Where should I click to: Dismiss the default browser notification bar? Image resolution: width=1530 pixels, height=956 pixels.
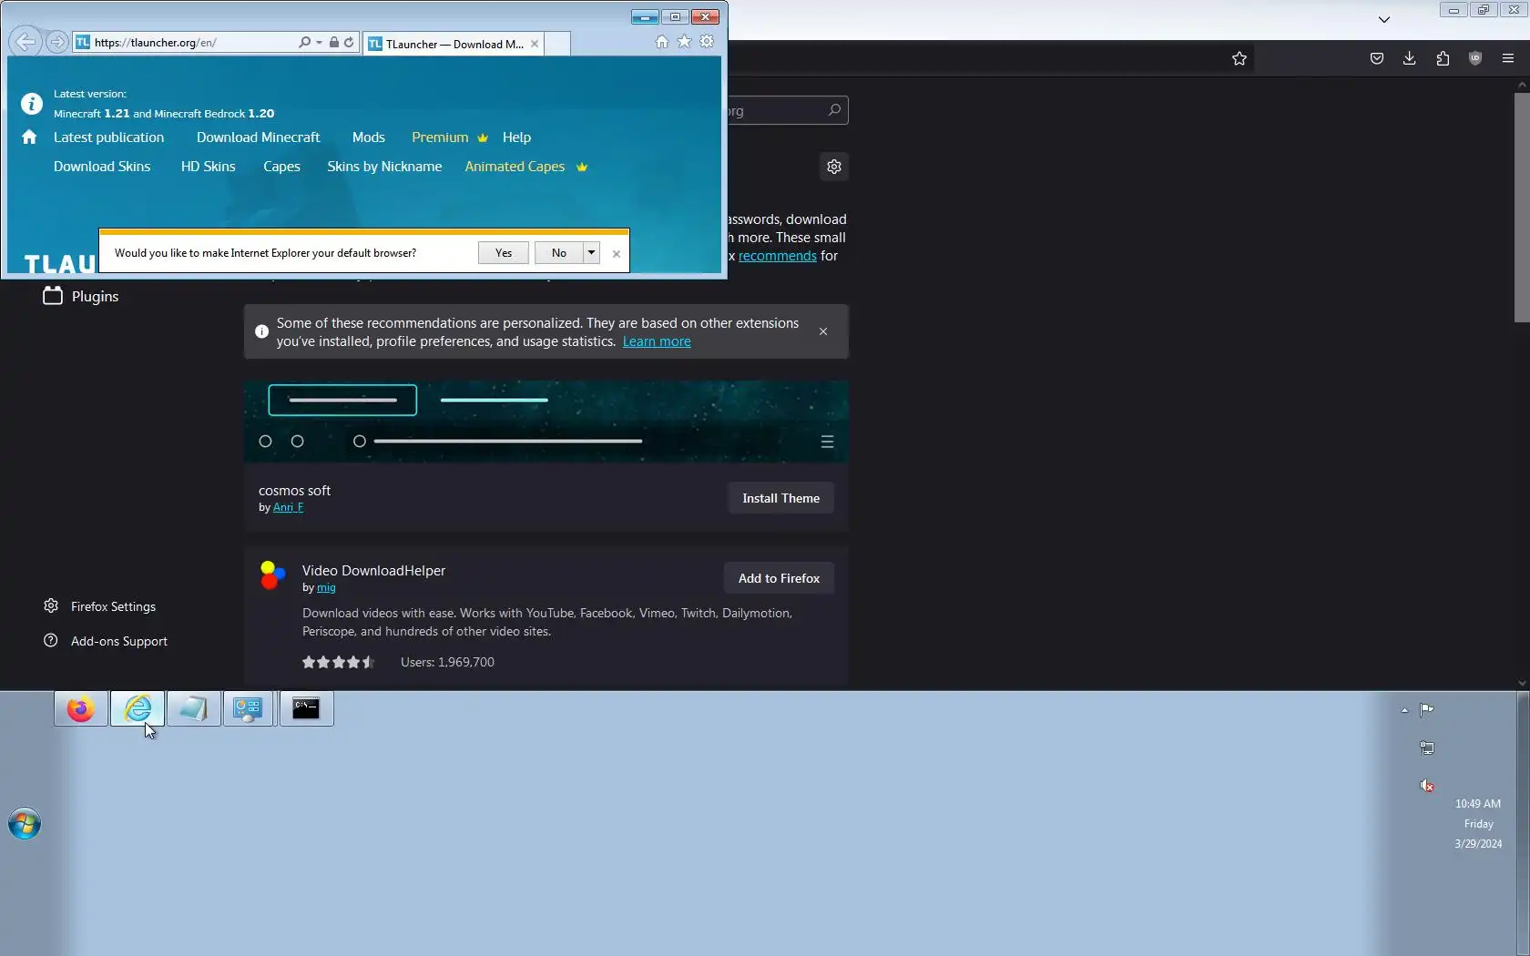[x=617, y=254]
